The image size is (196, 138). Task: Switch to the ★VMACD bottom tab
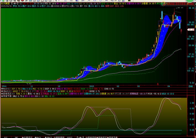(x=48, y=137)
